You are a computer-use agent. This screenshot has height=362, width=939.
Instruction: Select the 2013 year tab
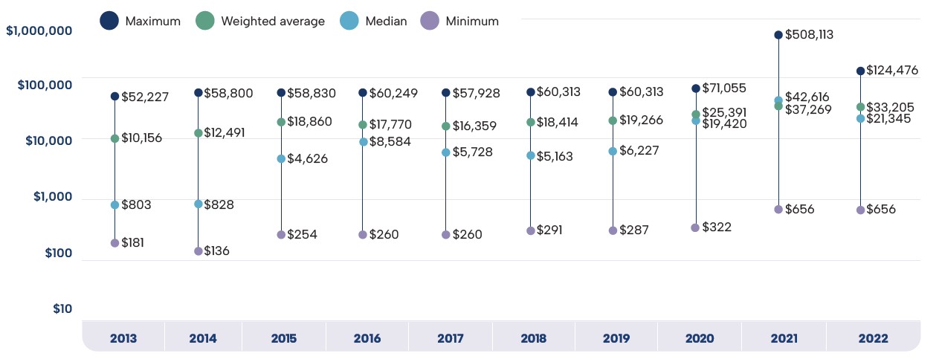(x=123, y=338)
